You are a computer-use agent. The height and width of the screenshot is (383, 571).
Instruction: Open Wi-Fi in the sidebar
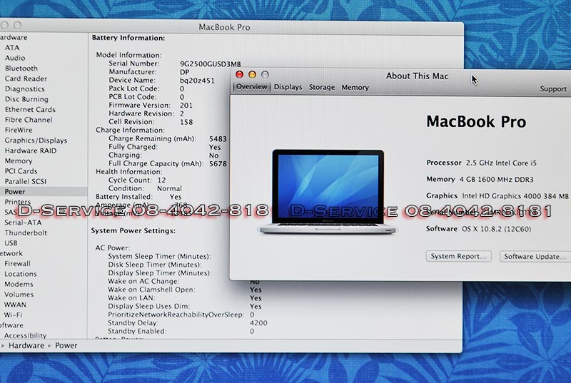tap(13, 315)
